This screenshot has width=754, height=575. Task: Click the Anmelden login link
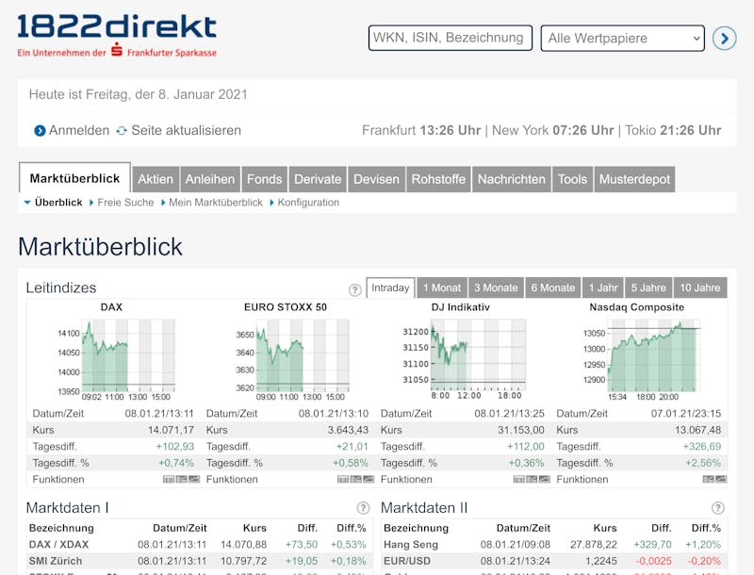tap(79, 130)
